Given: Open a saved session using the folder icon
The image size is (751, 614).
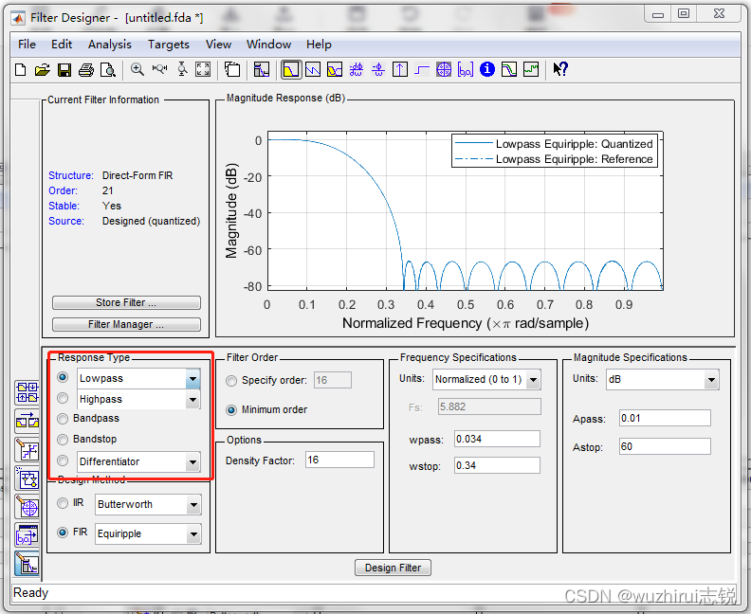Looking at the screenshot, I should pos(42,70).
